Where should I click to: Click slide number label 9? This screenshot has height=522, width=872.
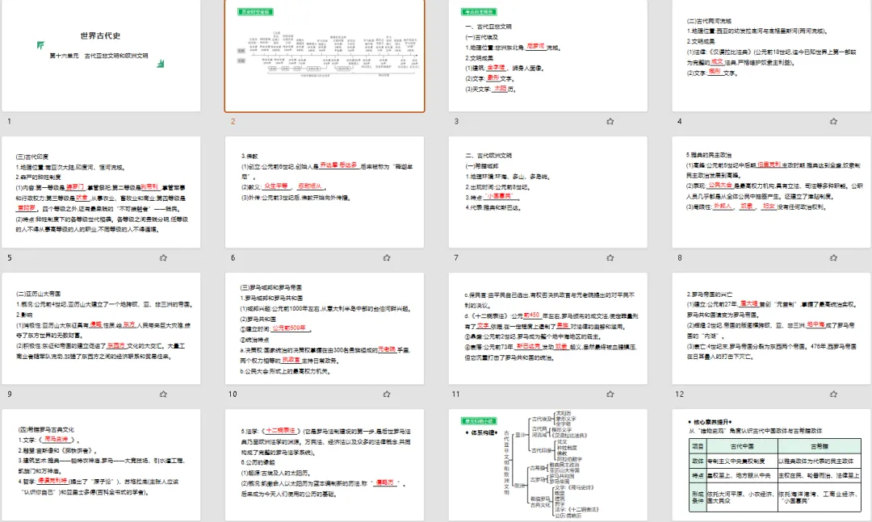(10, 394)
